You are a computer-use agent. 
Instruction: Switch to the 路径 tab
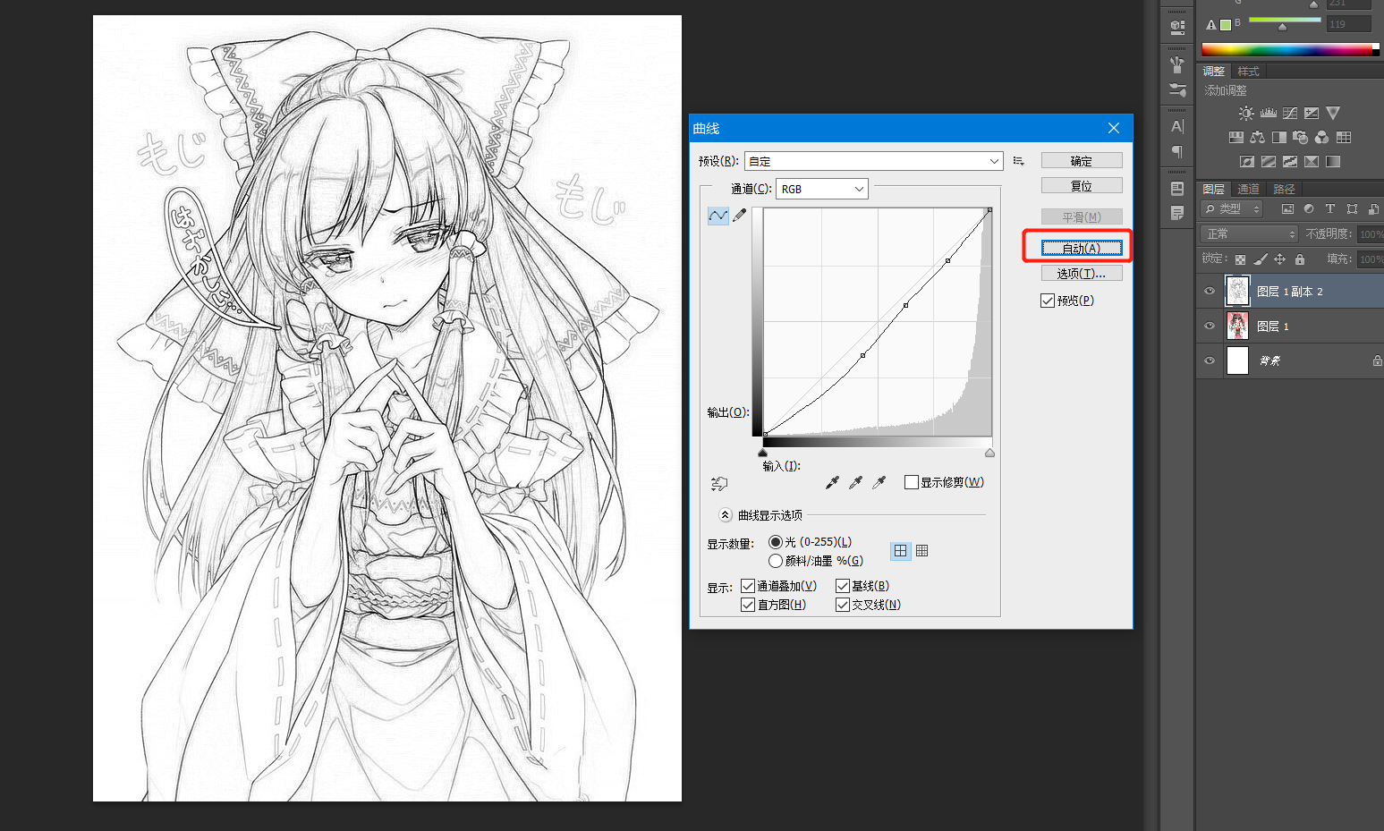coord(1284,189)
